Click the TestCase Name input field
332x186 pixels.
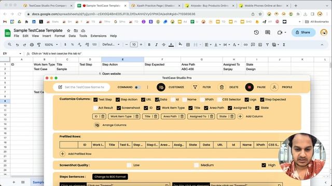[x=81, y=87]
